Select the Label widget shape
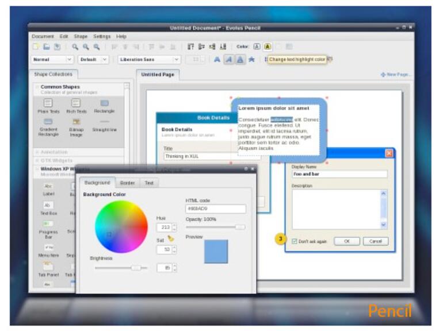443x332 pixels. (x=48, y=190)
